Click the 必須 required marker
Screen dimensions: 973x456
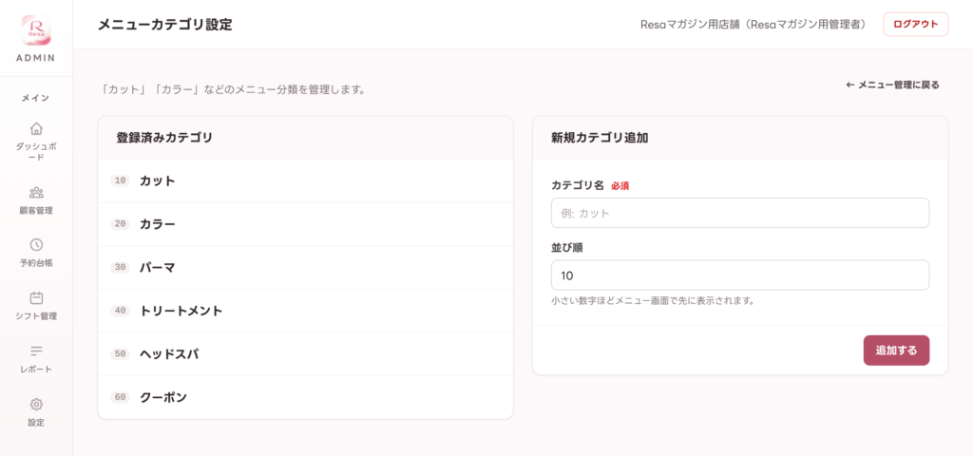[x=620, y=185]
